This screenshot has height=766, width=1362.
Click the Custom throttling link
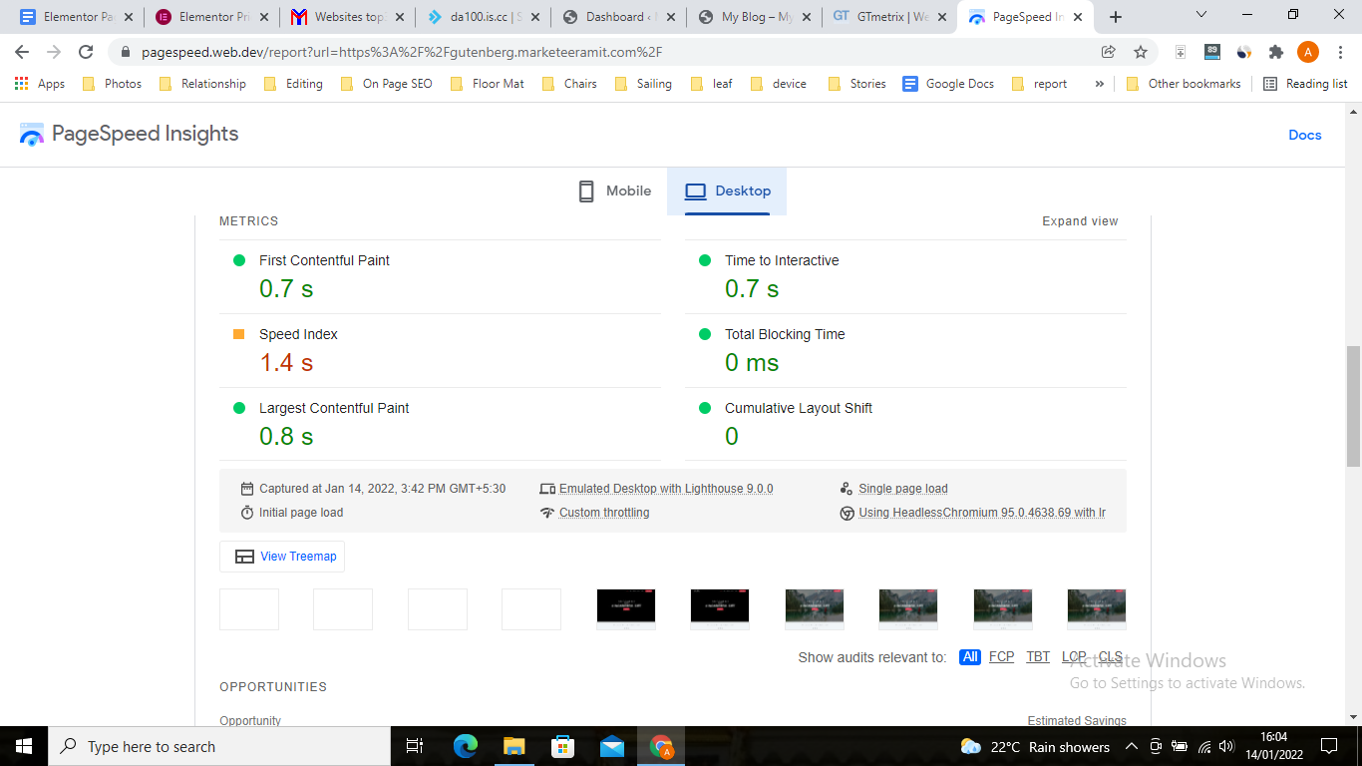click(x=604, y=513)
